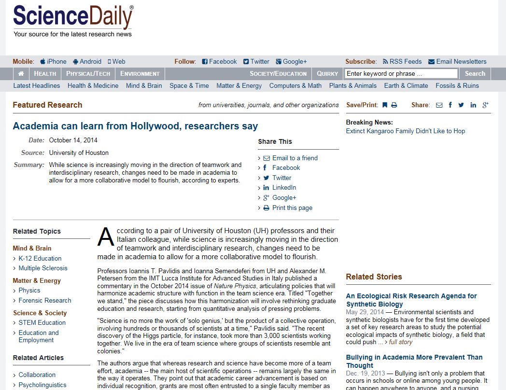Open Forensic Research related topic
506x390 pixels.
[45, 300]
